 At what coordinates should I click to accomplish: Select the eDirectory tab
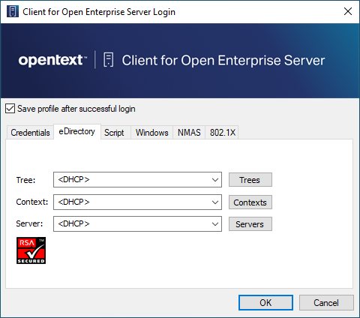tap(77, 131)
